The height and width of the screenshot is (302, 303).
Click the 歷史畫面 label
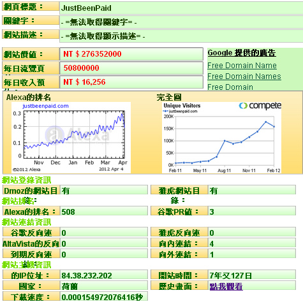coord(179,286)
